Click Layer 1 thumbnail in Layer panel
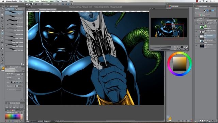 pos(202,41)
